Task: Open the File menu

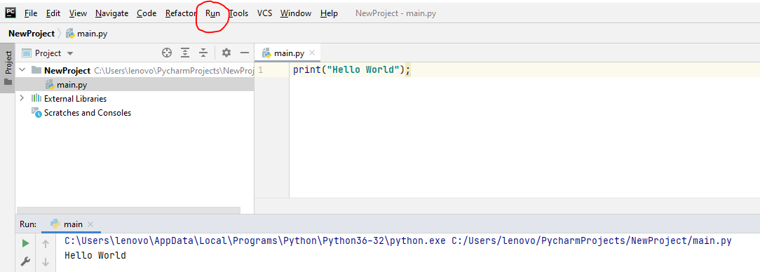Action: tap(31, 13)
